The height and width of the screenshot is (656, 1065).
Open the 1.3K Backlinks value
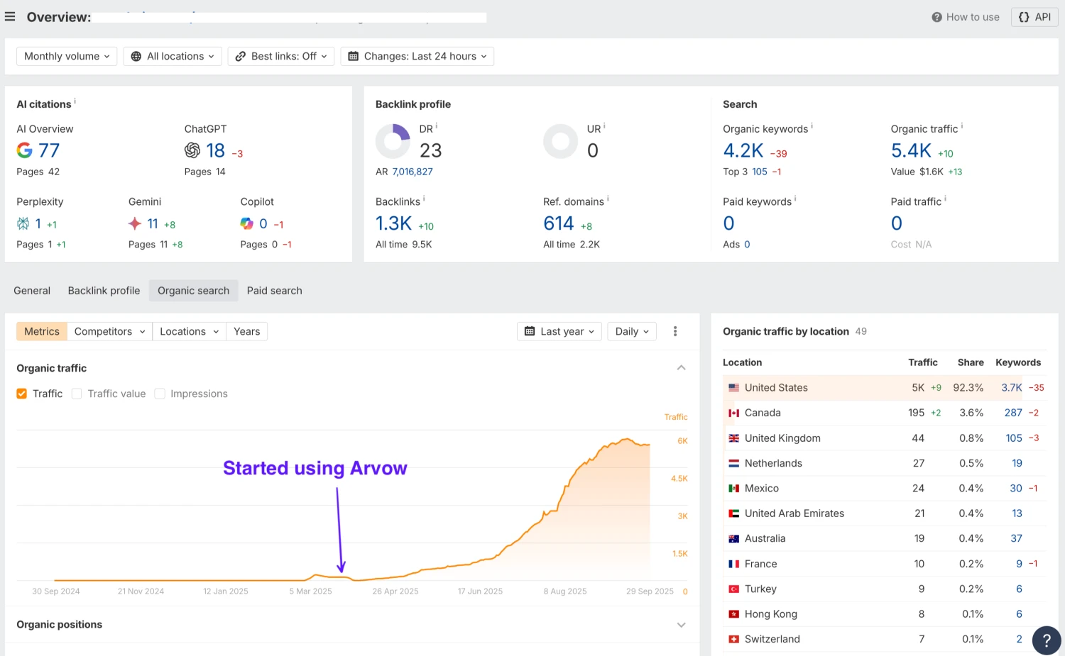[393, 223]
